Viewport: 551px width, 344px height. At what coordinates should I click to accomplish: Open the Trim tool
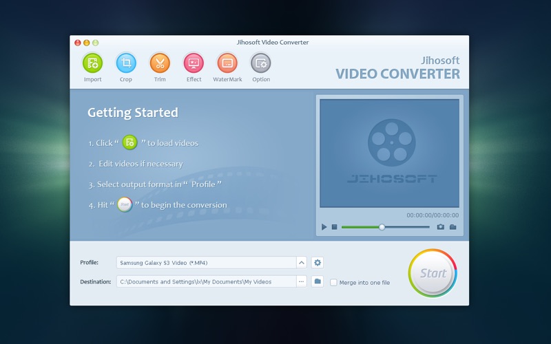point(160,63)
